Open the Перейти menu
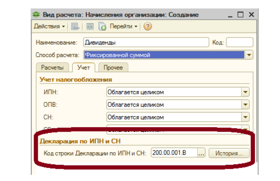The width and height of the screenshot is (280, 181). tap(123, 26)
